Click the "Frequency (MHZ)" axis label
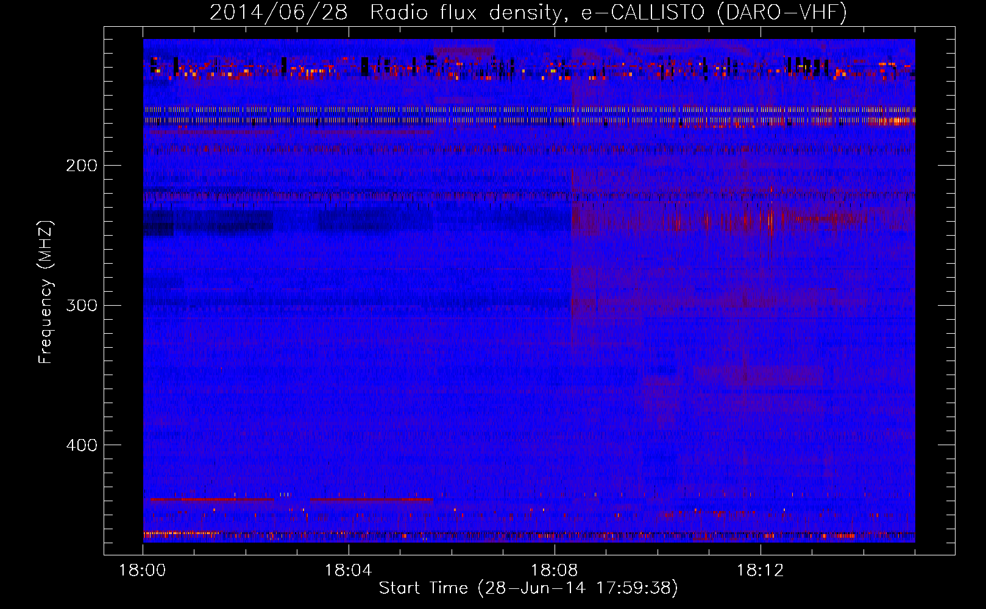986x609 pixels. click(46, 292)
